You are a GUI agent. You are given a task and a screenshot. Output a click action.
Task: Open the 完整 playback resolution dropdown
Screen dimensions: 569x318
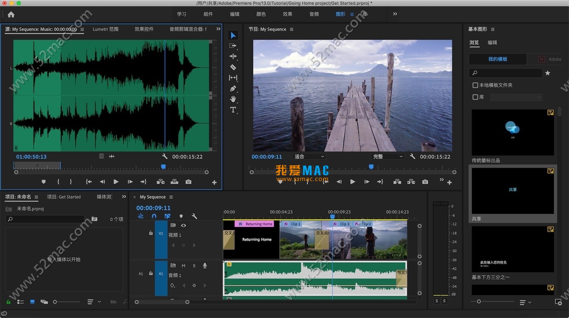(x=388, y=157)
